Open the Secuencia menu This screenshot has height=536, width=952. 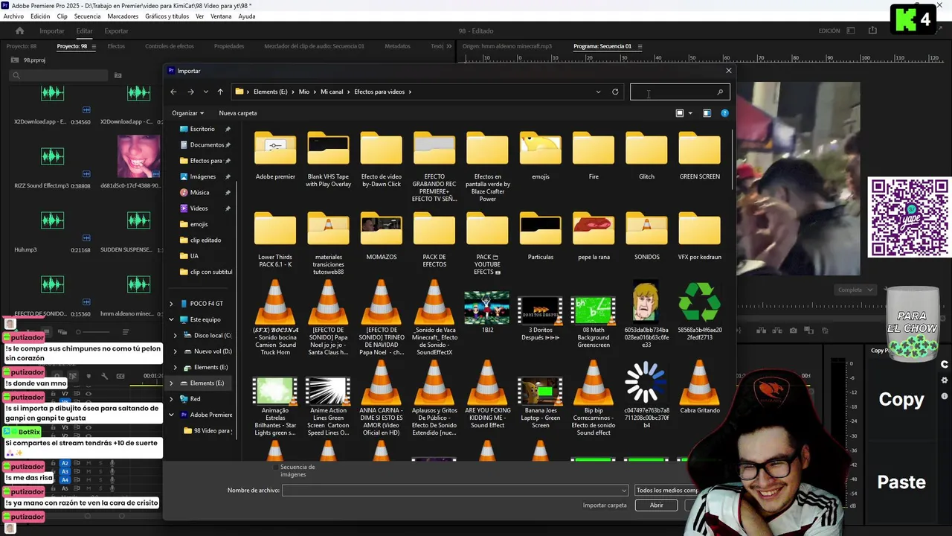(87, 16)
